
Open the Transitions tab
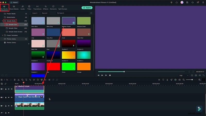[x=37, y=8]
